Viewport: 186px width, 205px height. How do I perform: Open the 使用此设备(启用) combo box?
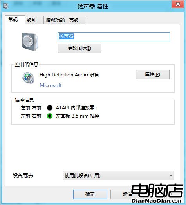pyautogui.click(x=119, y=176)
